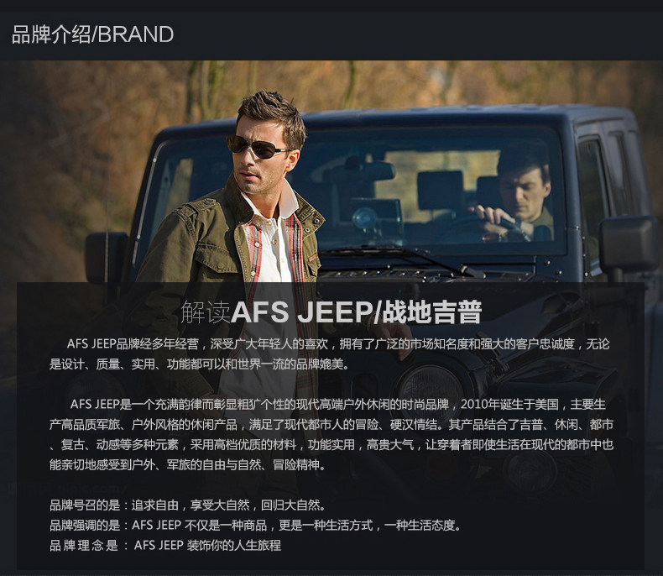Click the 品牌介绍/BRAND section heading

92,34
